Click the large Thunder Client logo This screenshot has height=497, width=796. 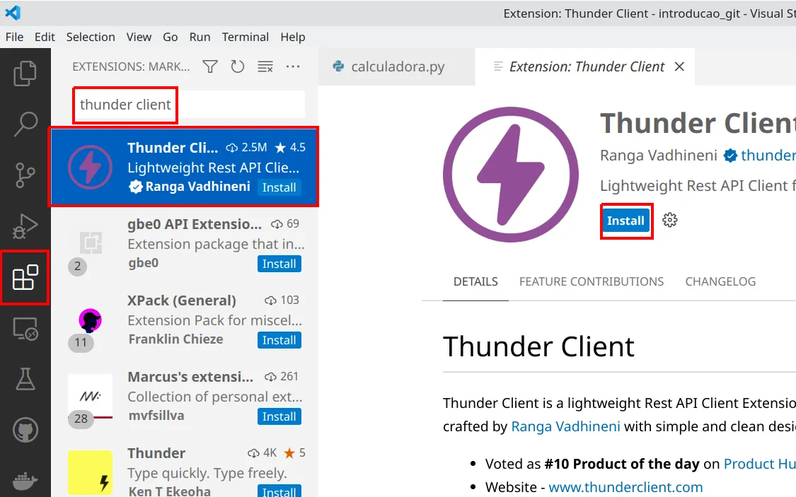coord(511,175)
